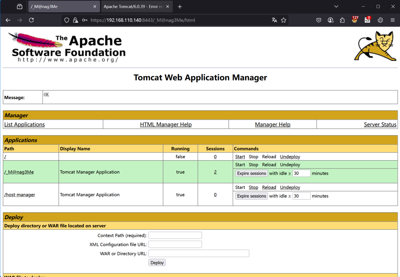Open Firefox hamburger application menu
The image size is (400, 277).
(x=393, y=20)
